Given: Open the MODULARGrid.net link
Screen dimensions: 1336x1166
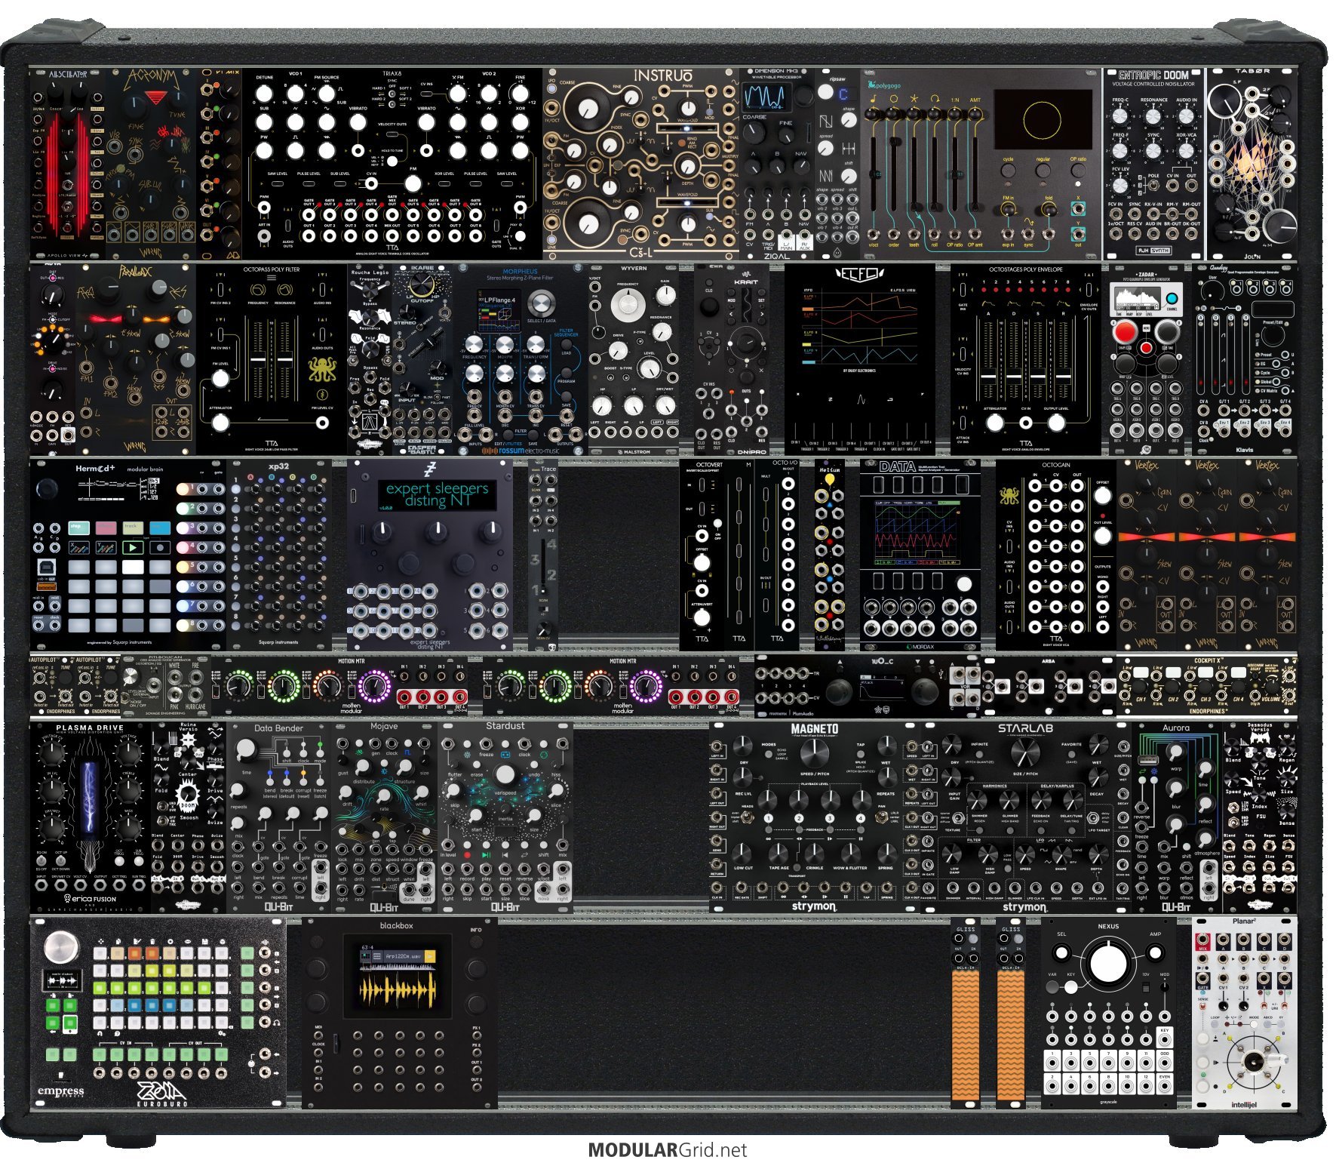Looking at the screenshot, I should click(668, 1150).
